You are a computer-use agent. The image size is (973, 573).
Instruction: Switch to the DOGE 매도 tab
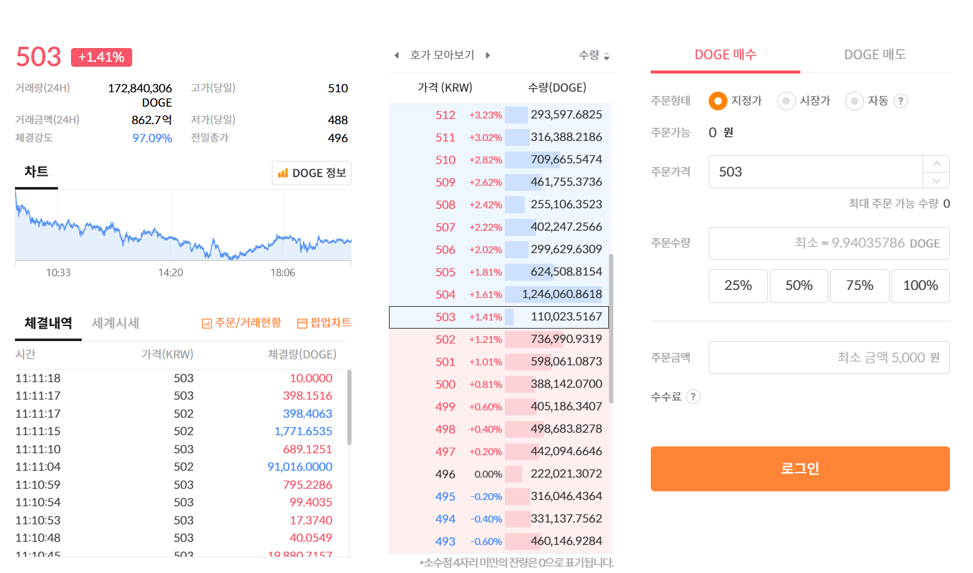click(875, 54)
